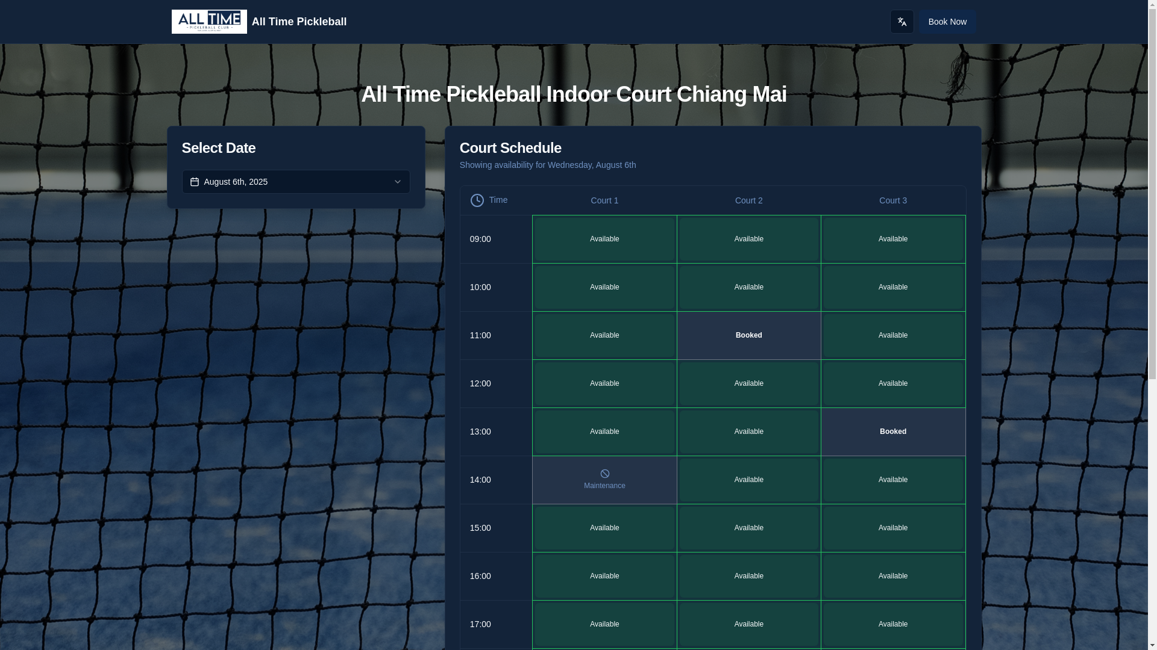Book Court 2 at 15:00
Screen dimensions: 1157x650
pos(748,528)
